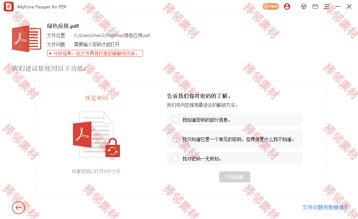This screenshot has height=219, width=358.
Task: Click the red PDF file icon for 绿色应用.pdf
Action: [27, 39]
